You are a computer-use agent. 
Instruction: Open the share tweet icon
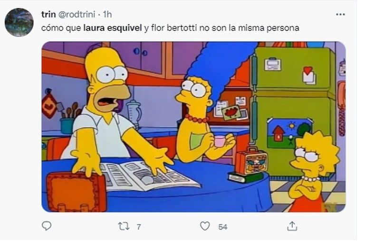(x=292, y=226)
